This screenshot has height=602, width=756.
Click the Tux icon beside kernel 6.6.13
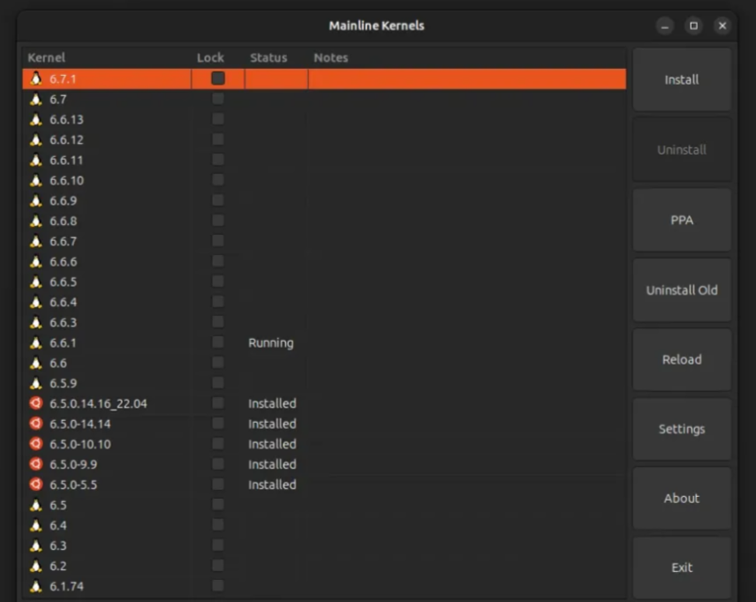(x=35, y=119)
